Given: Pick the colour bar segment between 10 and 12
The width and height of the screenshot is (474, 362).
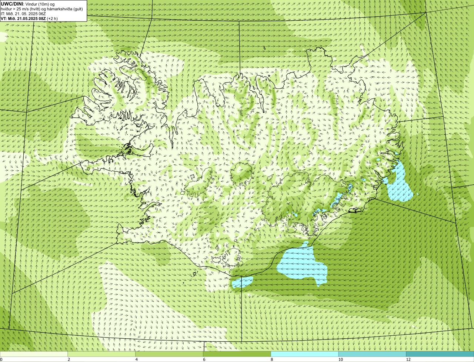Looking at the screenshot, I should [x=372, y=354].
